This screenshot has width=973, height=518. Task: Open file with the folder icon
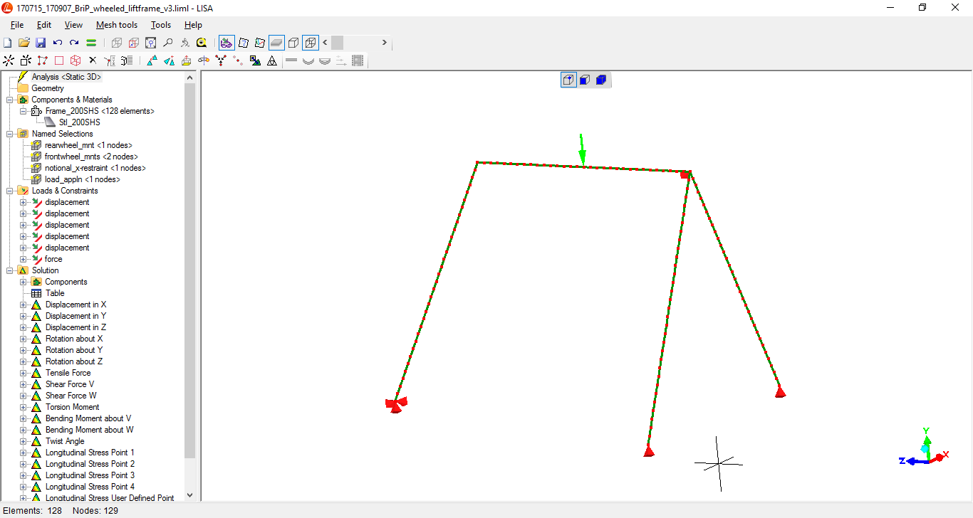[24, 43]
